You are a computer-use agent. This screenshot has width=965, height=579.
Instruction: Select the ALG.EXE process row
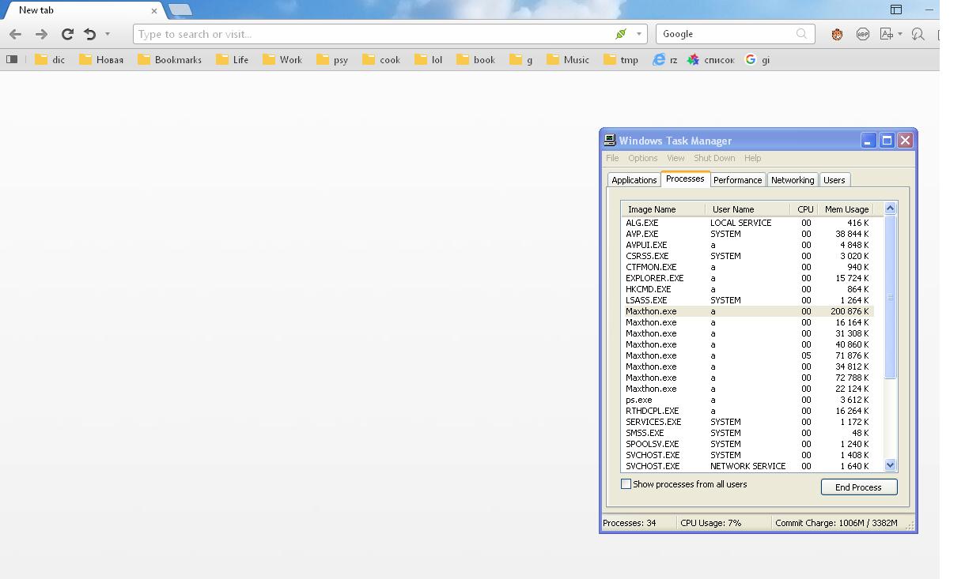point(747,223)
